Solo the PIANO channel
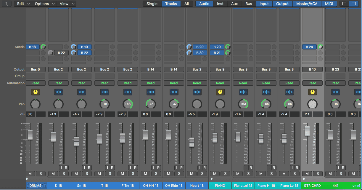Image resolution: width=362 pixels, height=190 pixels. [225, 174]
